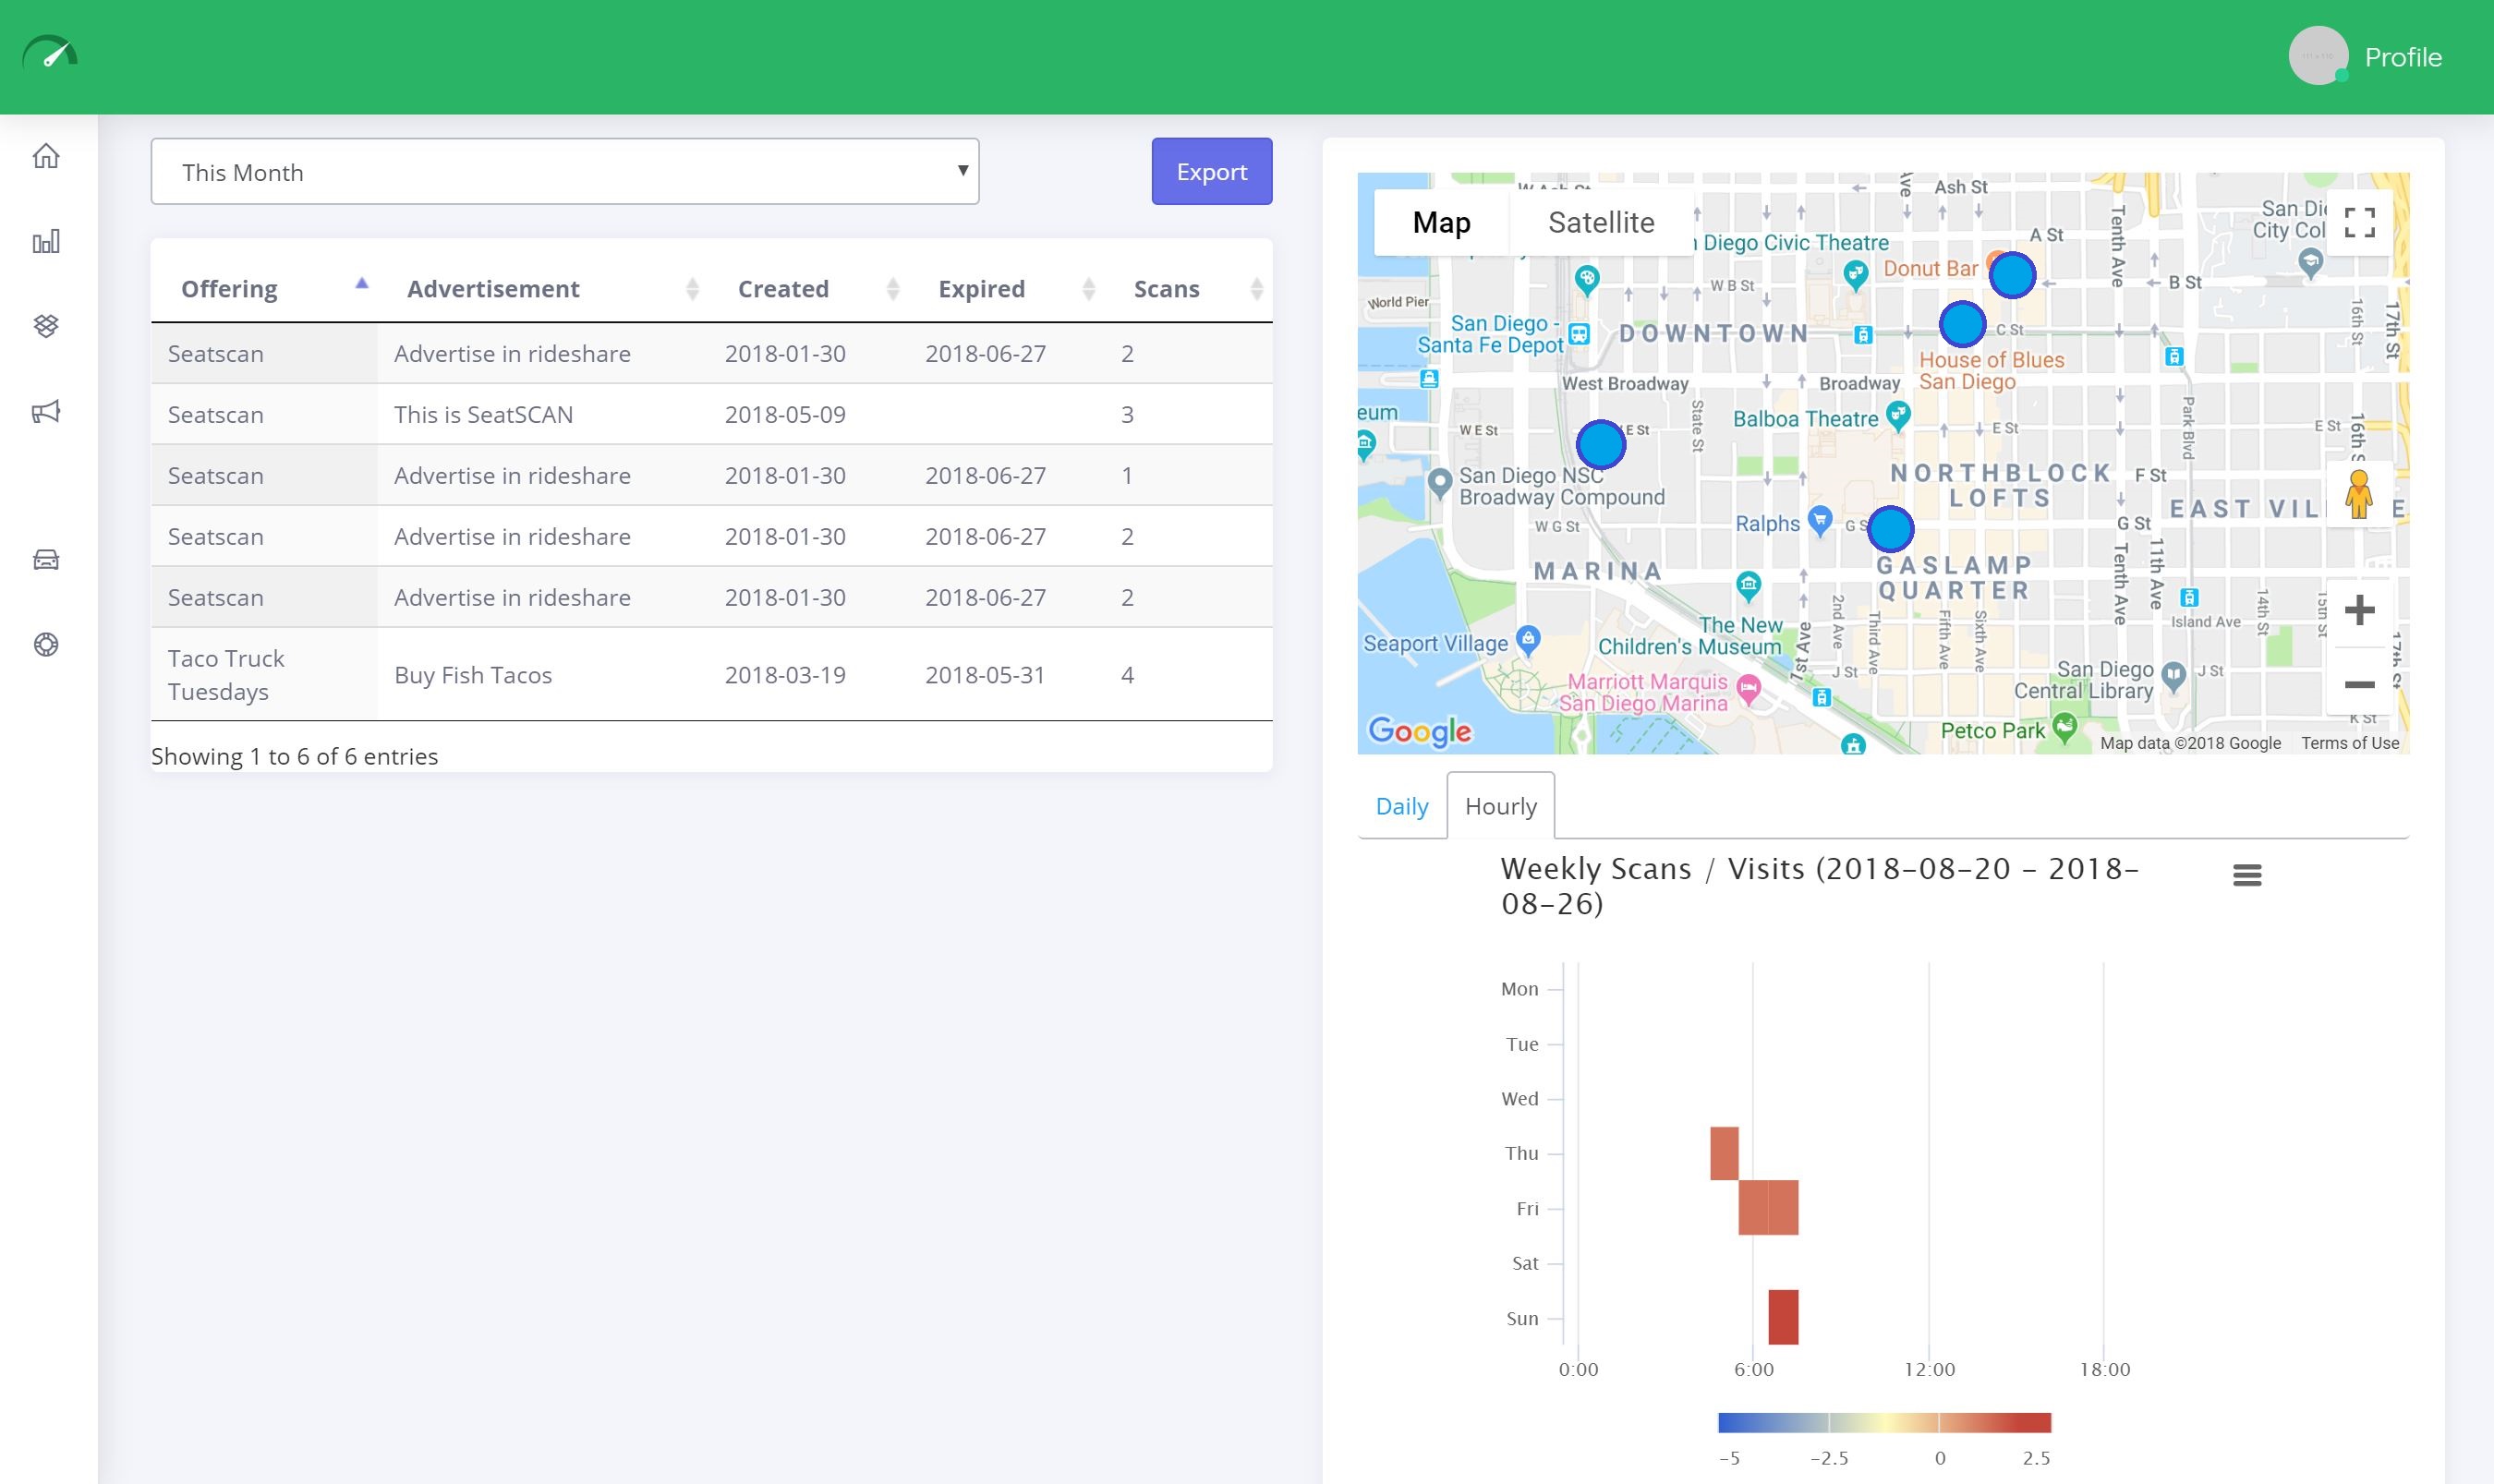Click the Ralphs shopping map pin

(x=1820, y=520)
